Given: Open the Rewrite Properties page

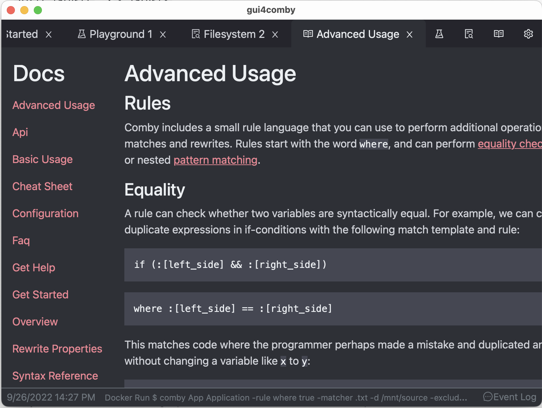Looking at the screenshot, I should (x=57, y=349).
